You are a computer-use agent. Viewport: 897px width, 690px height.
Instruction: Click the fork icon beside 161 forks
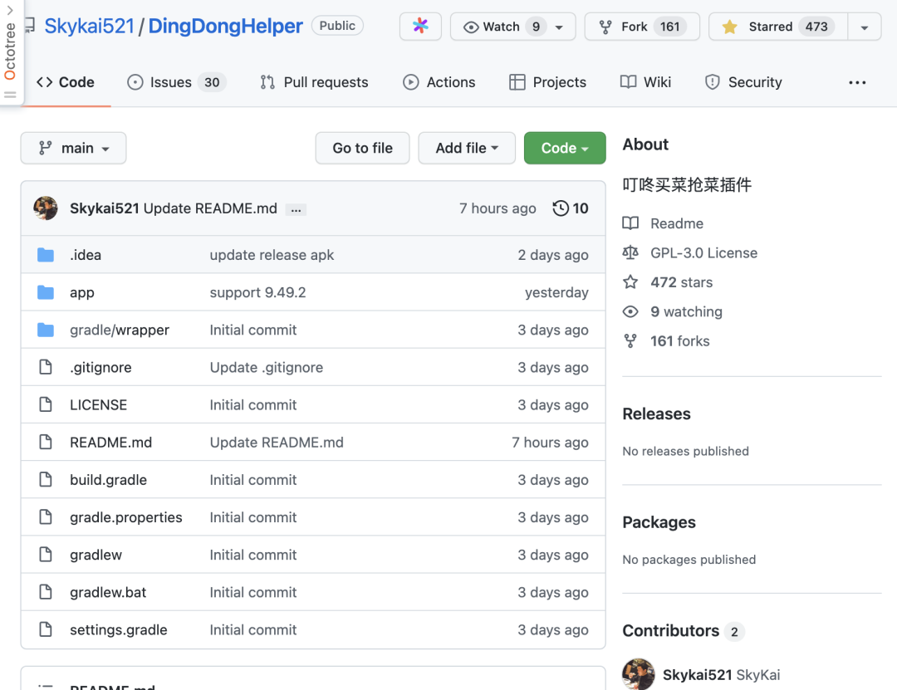click(630, 341)
